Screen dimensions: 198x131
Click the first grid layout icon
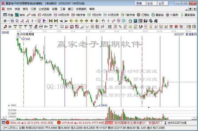[x=189, y=27]
